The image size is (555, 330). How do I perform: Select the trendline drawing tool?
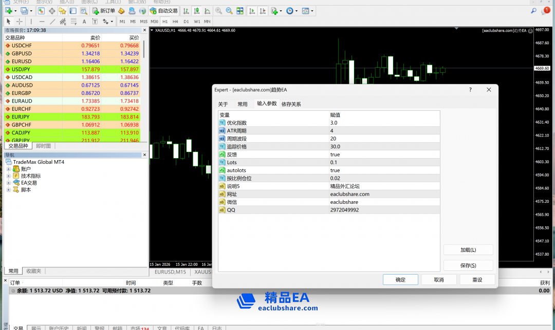tap(52, 22)
